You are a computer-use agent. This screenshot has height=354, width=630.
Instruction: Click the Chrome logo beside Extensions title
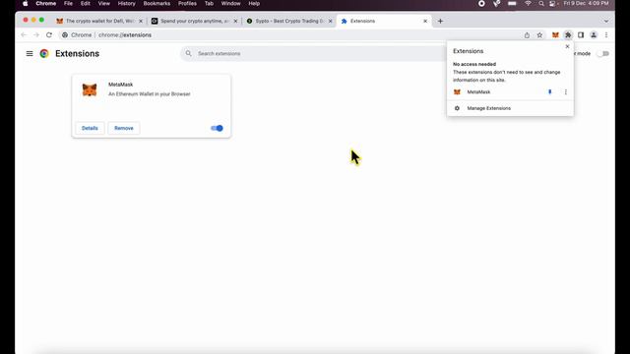[x=44, y=53]
